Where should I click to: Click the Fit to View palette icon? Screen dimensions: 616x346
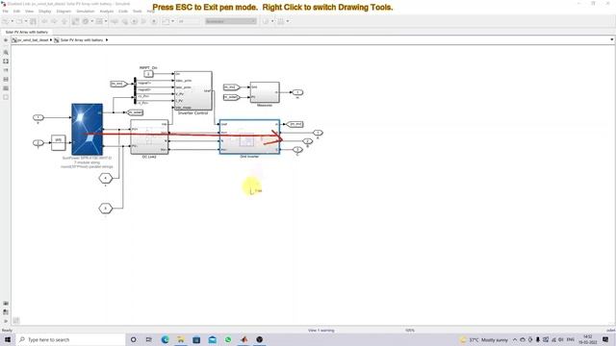click(x=6, y=62)
